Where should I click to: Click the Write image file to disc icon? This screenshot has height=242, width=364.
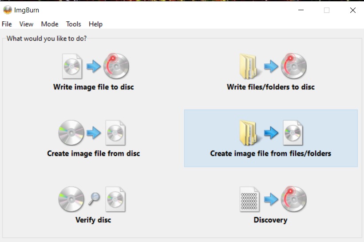point(95,66)
